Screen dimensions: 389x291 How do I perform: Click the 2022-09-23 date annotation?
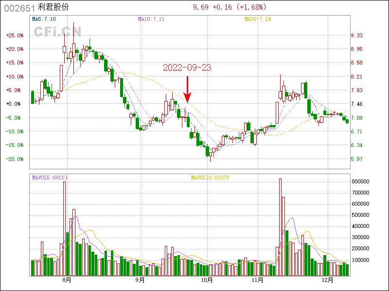tap(187, 68)
